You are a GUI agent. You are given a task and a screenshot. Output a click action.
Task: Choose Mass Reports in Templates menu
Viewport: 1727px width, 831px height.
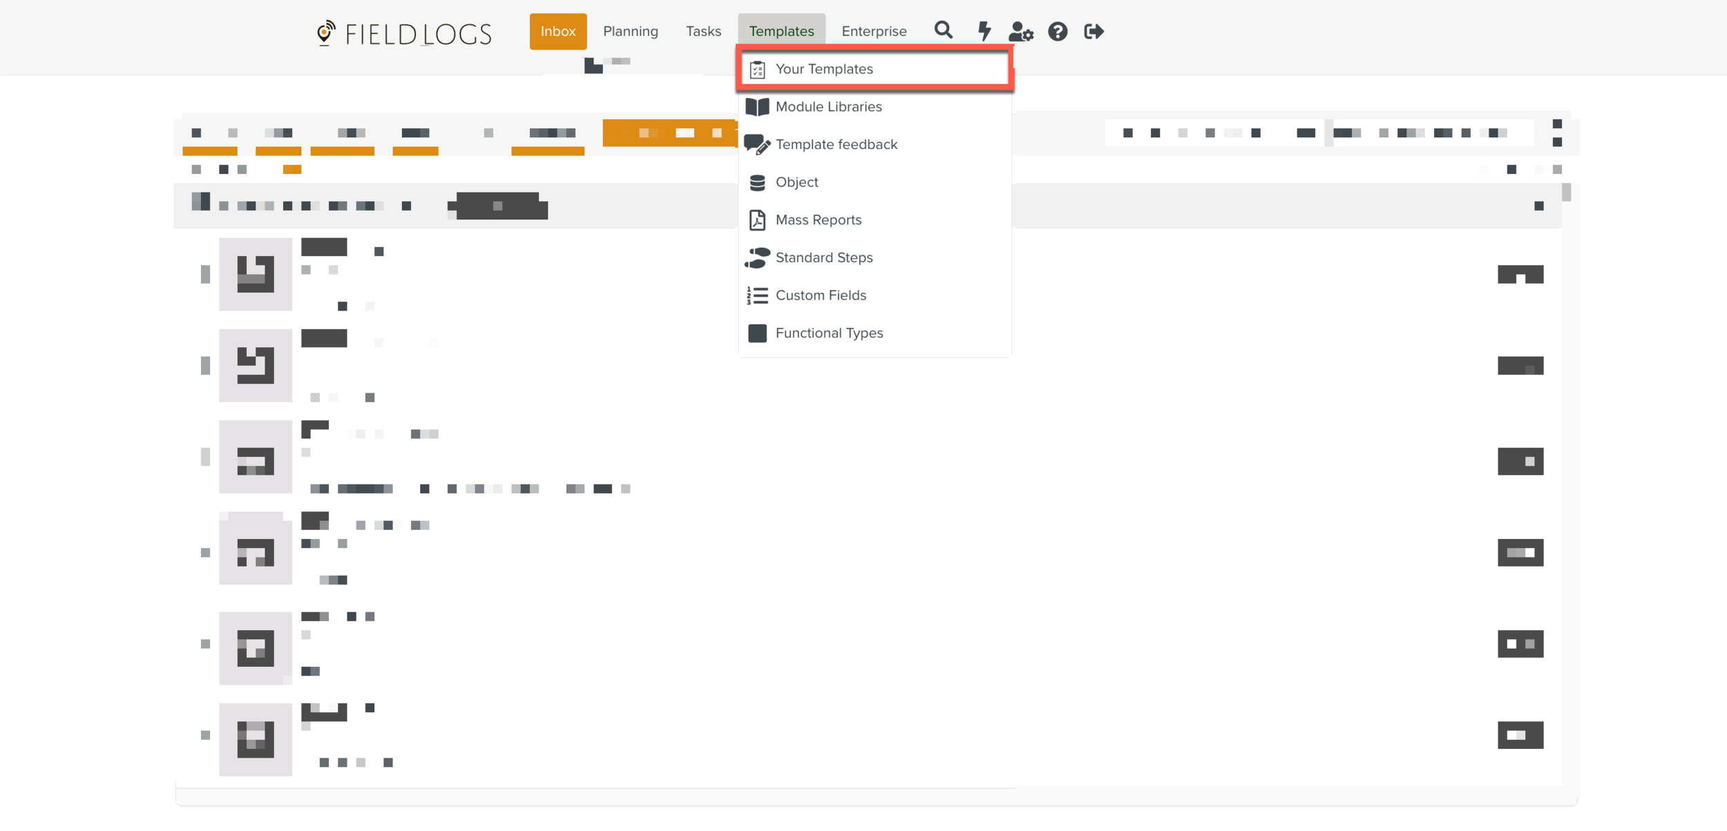(818, 220)
